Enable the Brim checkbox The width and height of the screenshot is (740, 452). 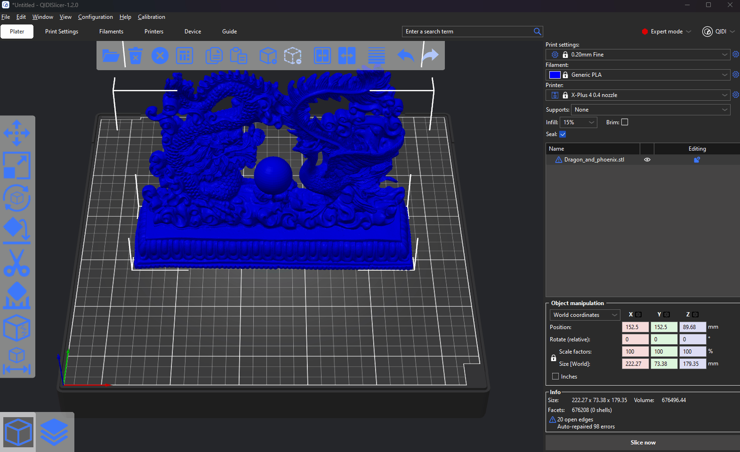(625, 122)
